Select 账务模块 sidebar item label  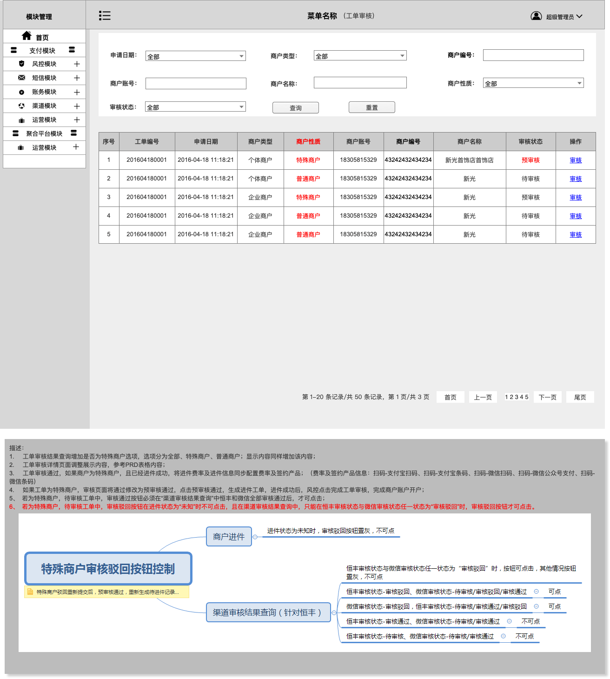point(44,92)
